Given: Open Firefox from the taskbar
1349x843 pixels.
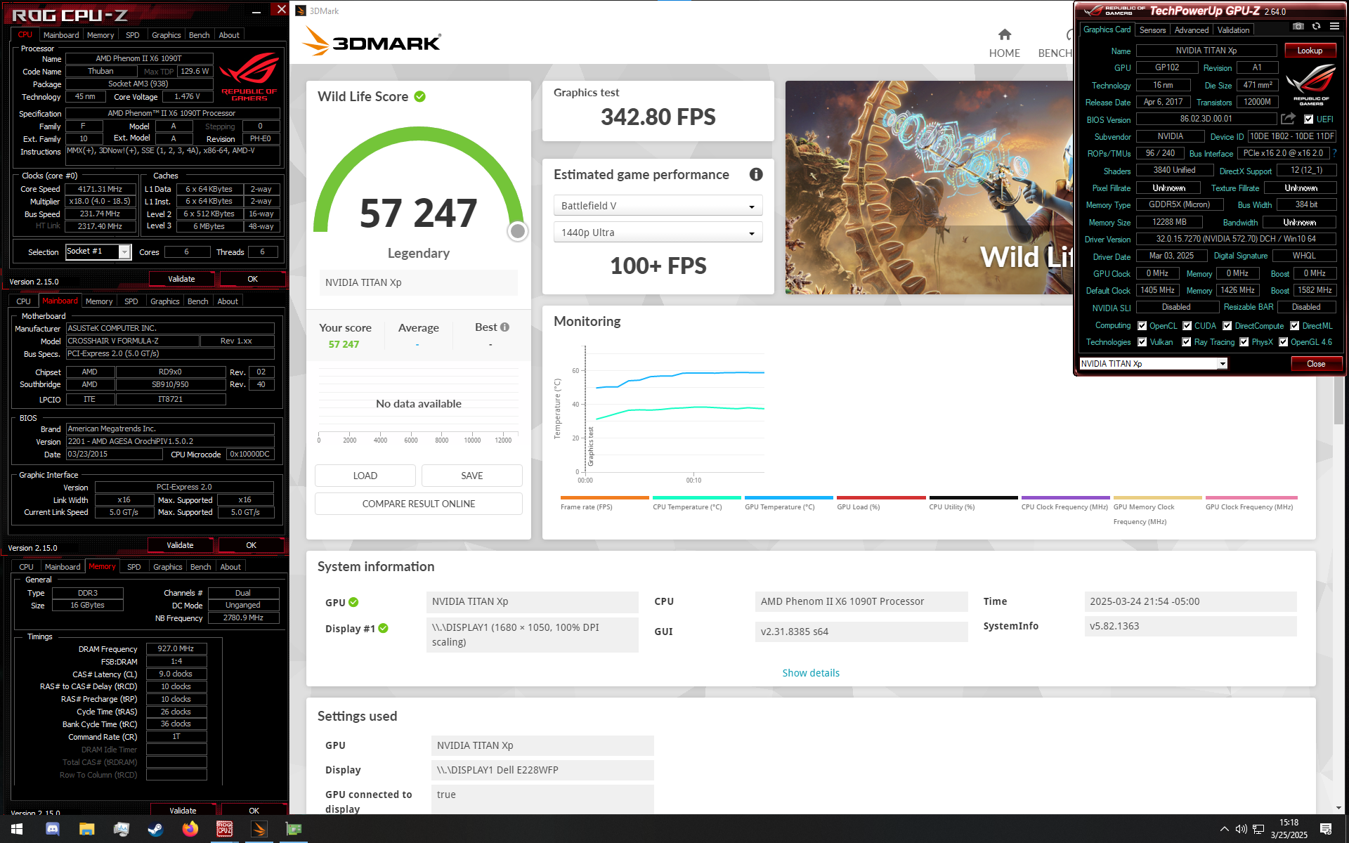Looking at the screenshot, I should 190,829.
